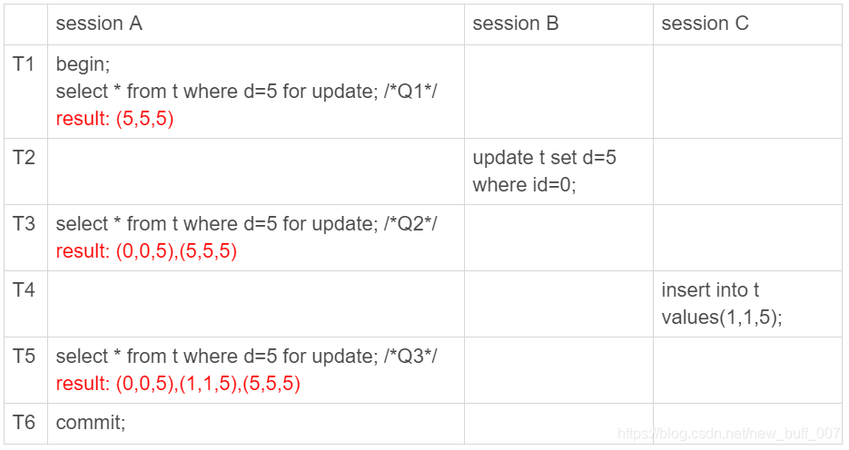This screenshot has width=849, height=450.
Task: Click the Q2 select statement text
Action: point(246,224)
